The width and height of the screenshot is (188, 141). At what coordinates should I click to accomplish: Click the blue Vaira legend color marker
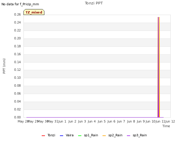coord(61,136)
